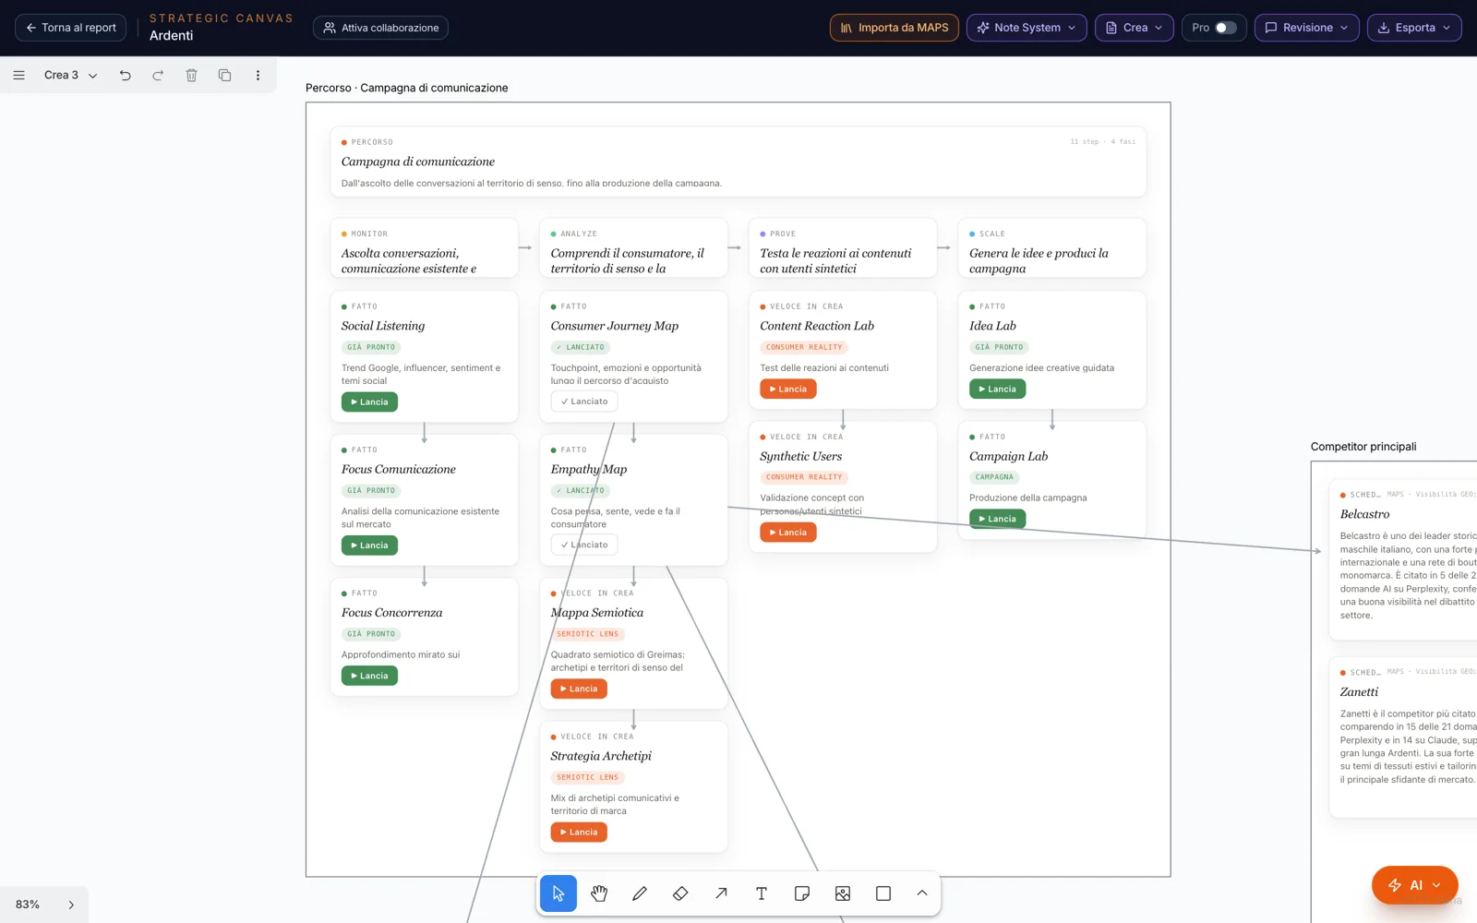Click the CONSUMER REALITY tag on Synthetic Users
The image size is (1477, 923).
pyautogui.click(x=804, y=477)
